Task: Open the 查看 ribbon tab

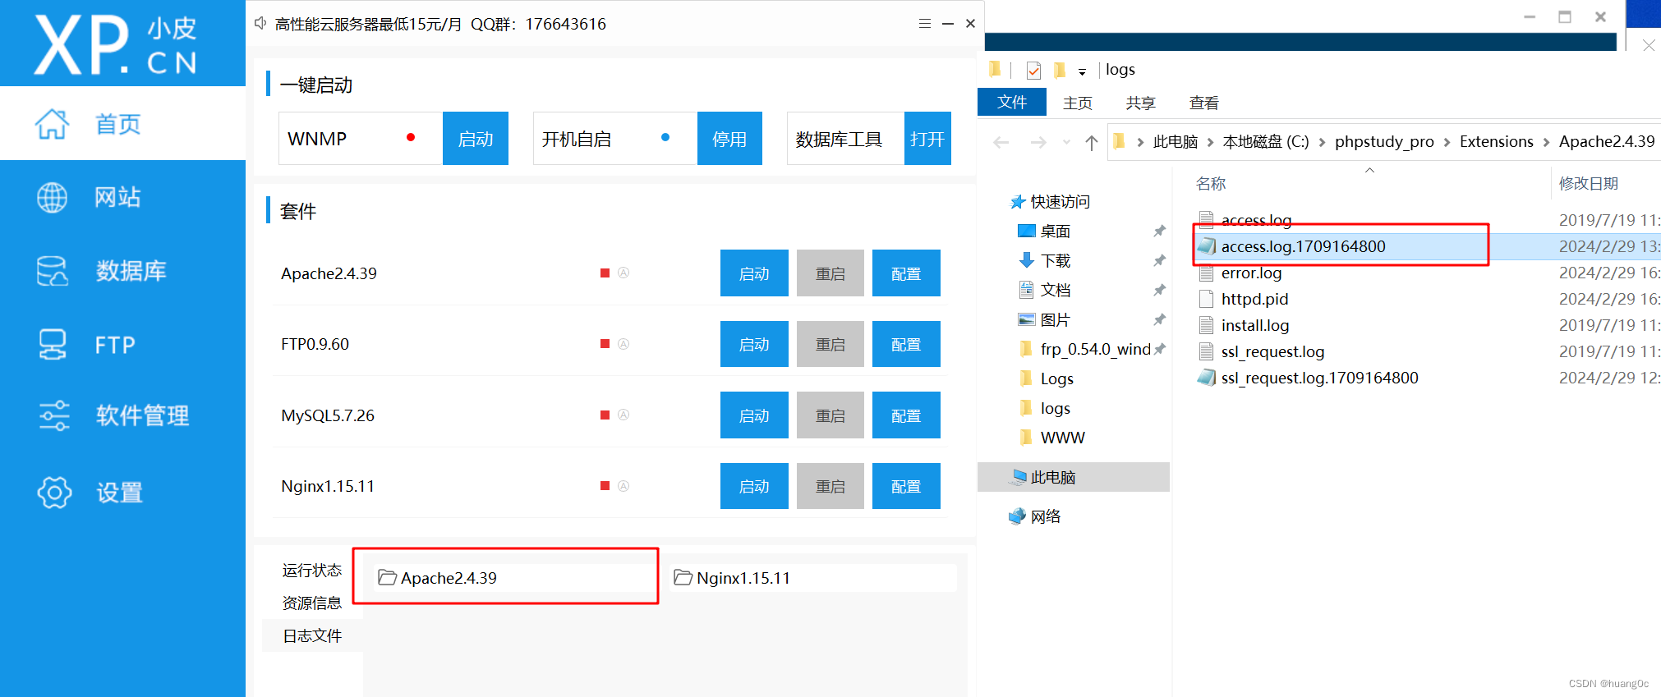Action: [x=1203, y=103]
